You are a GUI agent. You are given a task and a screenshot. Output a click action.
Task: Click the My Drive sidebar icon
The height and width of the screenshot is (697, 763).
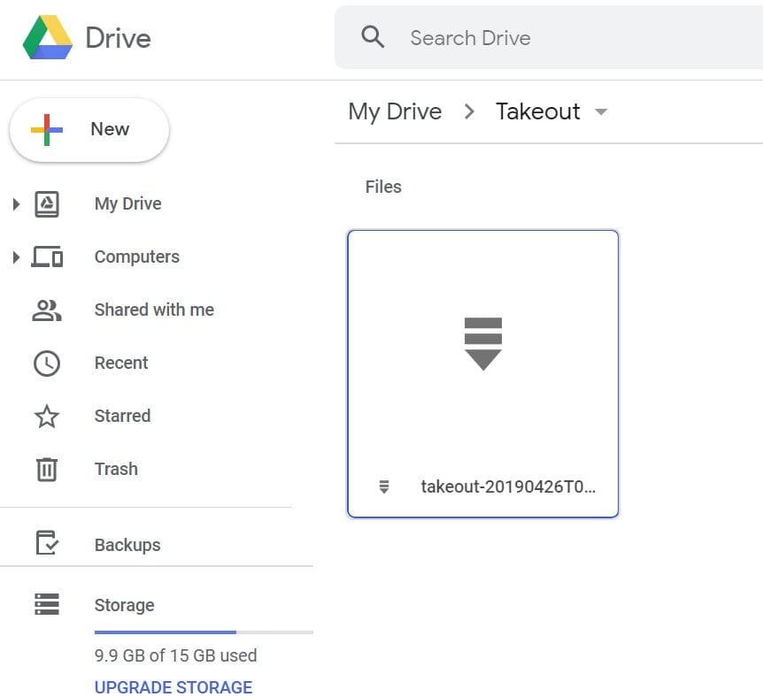47,203
